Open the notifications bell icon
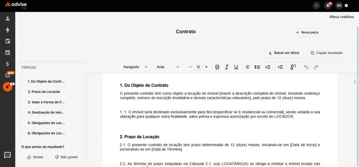This screenshot has width=359, height=167. coord(328,6)
